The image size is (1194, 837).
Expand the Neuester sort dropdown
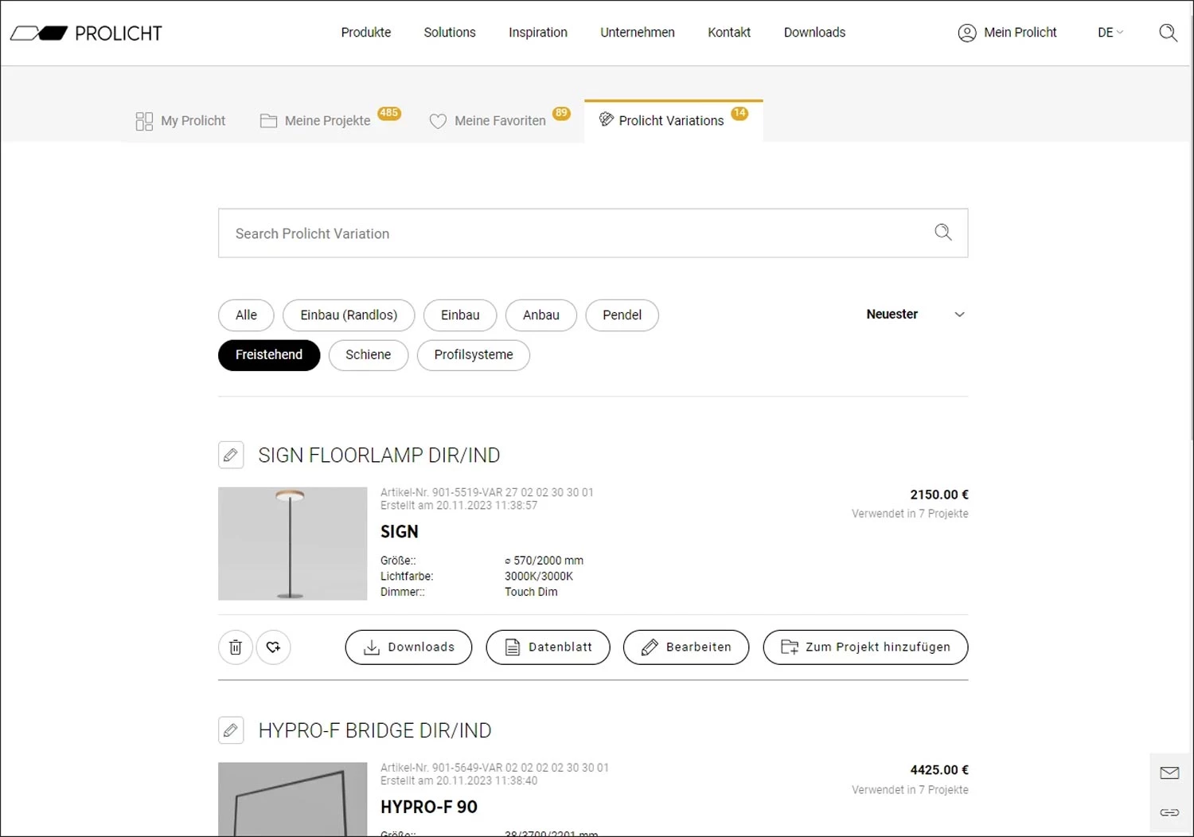(x=915, y=315)
